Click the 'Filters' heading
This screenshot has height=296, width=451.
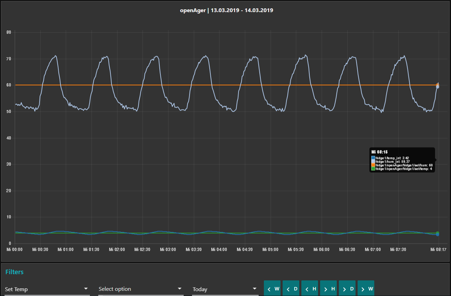click(x=15, y=272)
